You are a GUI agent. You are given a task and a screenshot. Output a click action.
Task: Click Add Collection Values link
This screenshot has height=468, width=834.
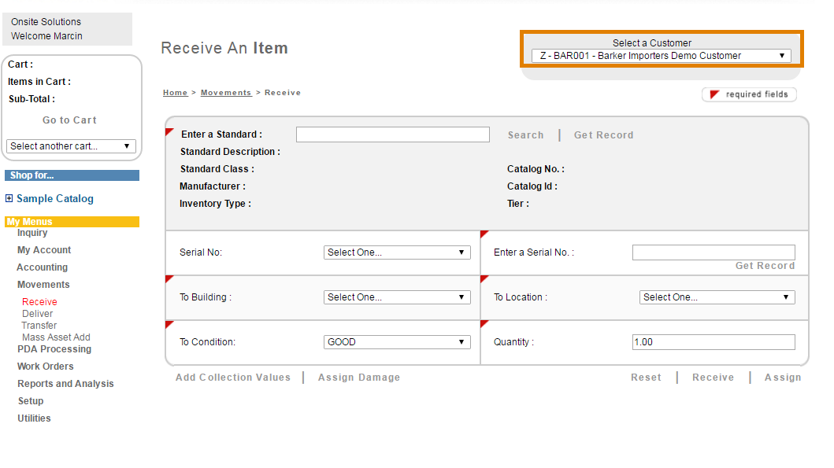pos(232,378)
